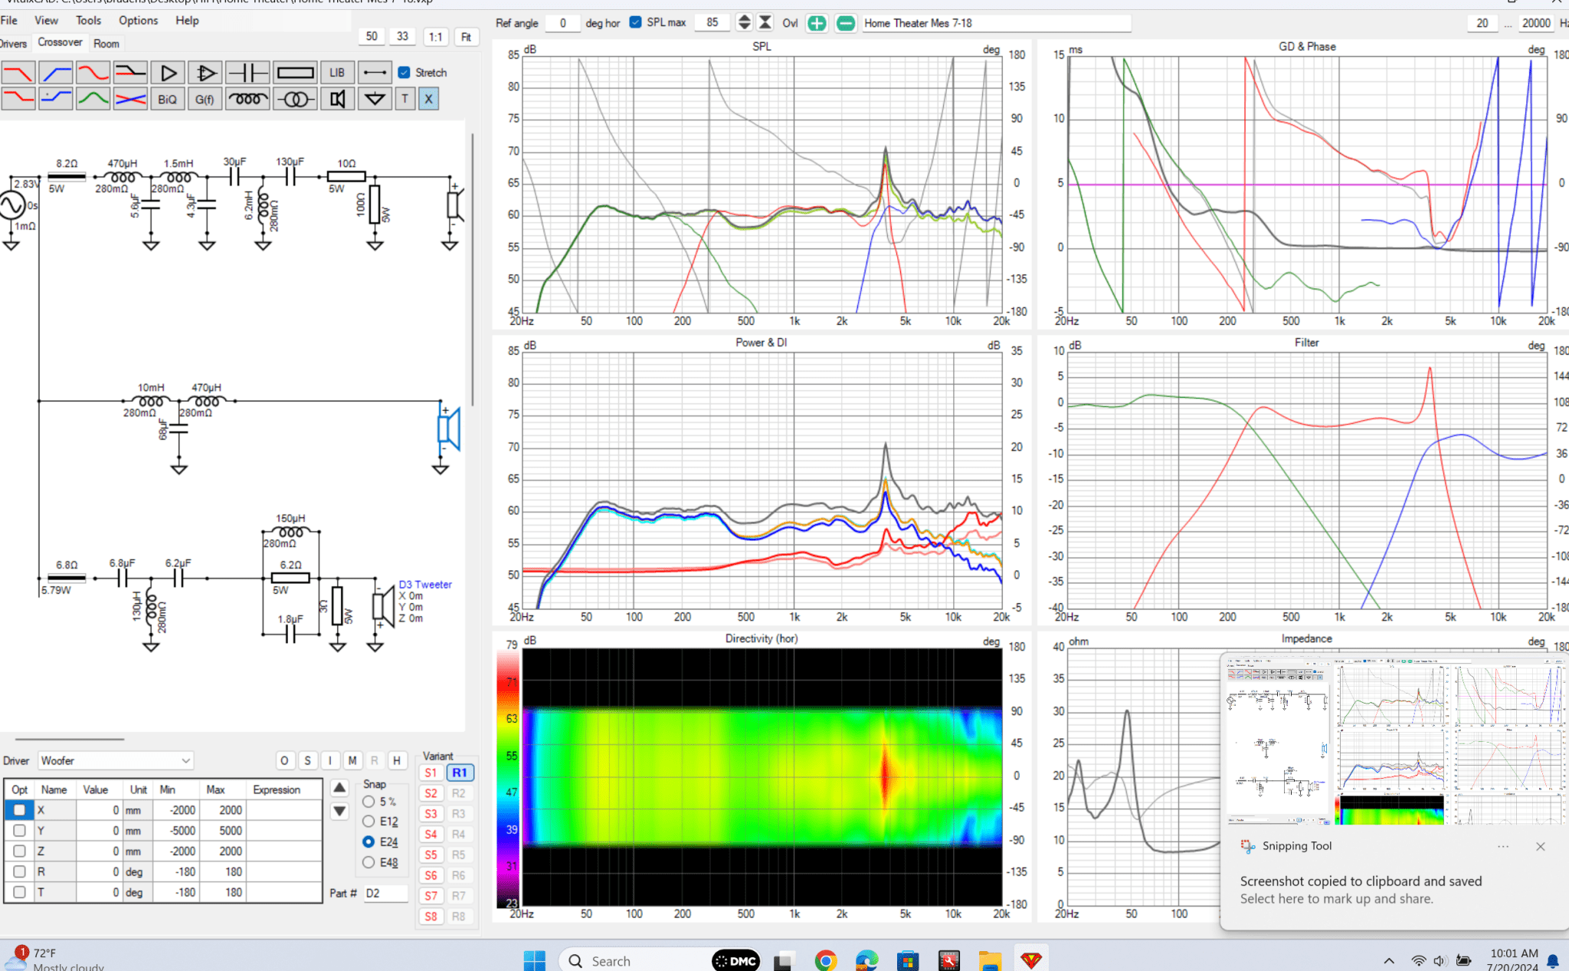Click the schematic horizontal scrollbar
Viewport: 1569px width, 971px height.
click(69, 740)
